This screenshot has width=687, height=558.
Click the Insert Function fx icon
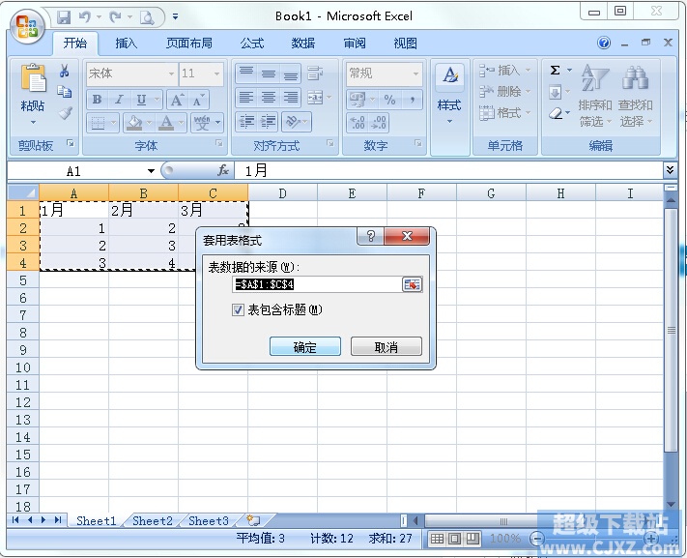(223, 170)
